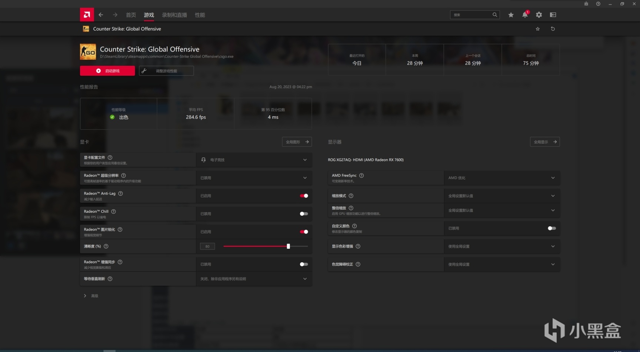Open 全局图形 settings
The image size is (640, 352).
coord(297,142)
